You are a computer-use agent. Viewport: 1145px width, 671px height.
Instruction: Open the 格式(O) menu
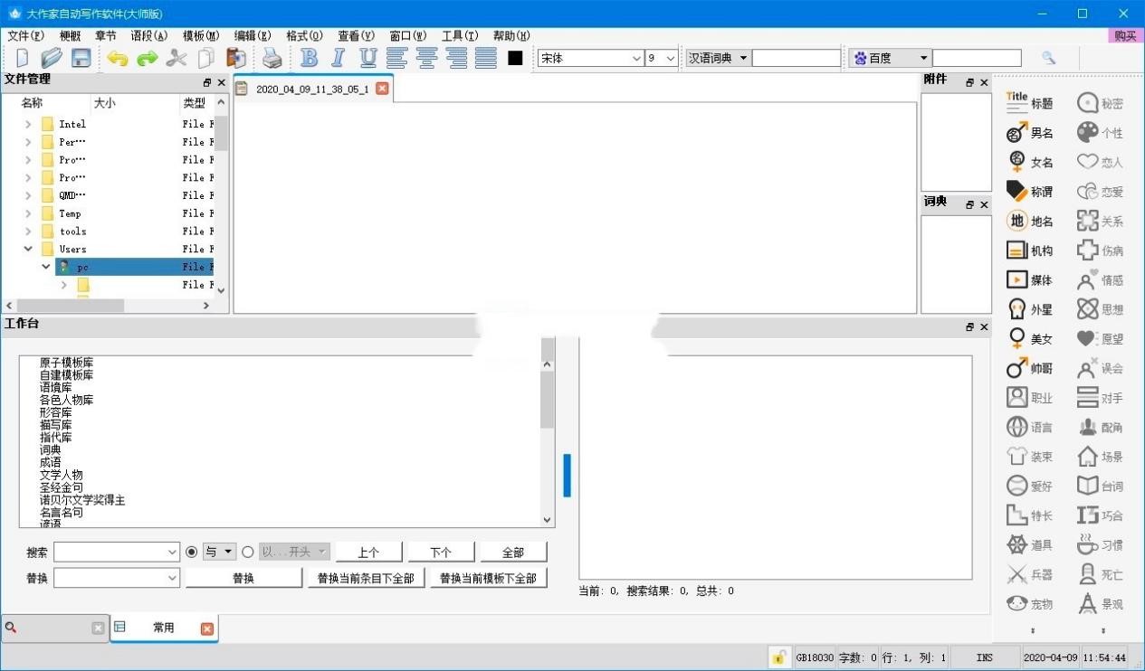click(304, 36)
